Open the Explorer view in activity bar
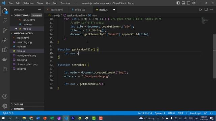 tap(5, 11)
